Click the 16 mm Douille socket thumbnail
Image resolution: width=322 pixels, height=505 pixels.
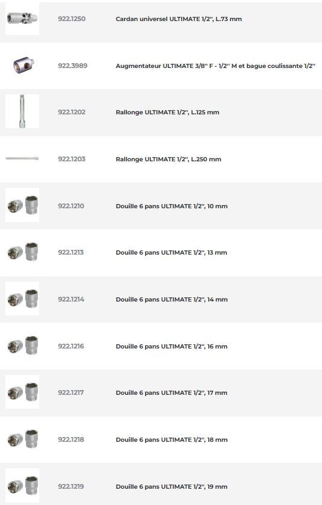pyautogui.click(x=22, y=345)
